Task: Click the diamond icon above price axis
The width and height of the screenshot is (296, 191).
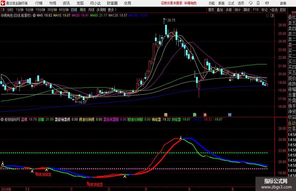Action: click(x=267, y=16)
